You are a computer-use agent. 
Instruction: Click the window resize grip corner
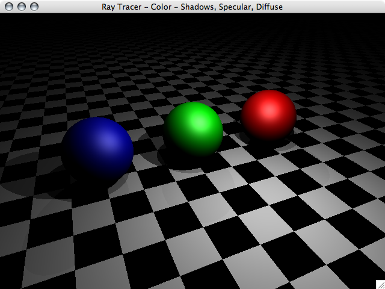[x=380, y=284]
